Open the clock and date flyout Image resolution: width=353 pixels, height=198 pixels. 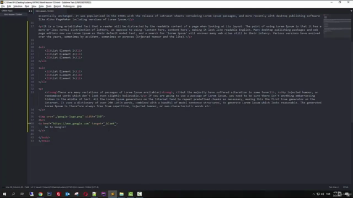click(337, 194)
